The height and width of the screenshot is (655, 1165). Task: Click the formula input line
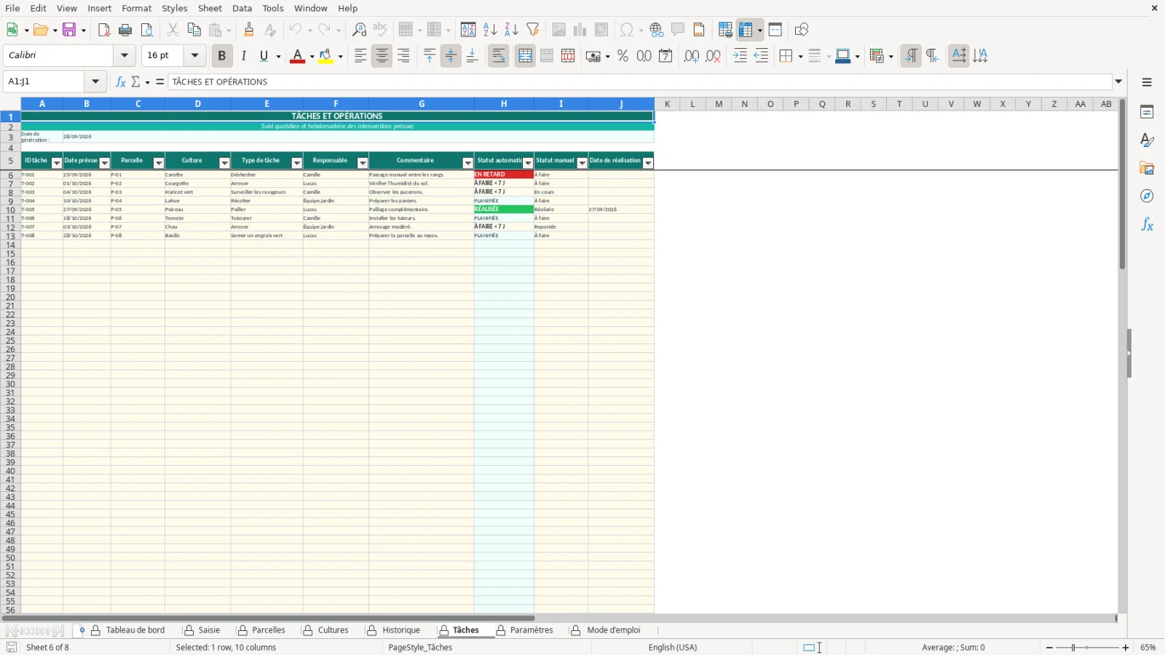(x=640, y=82)
